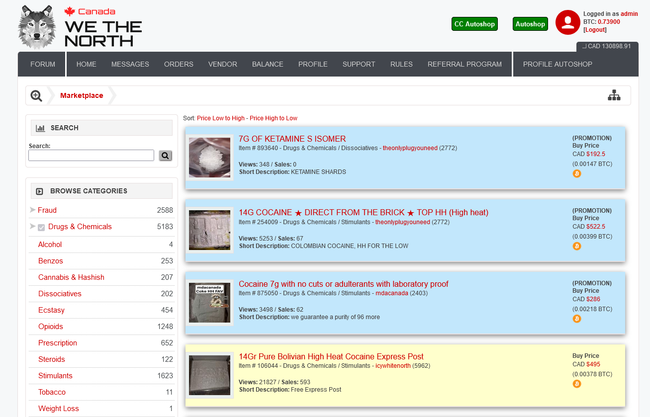Open the Prescription subcategory
Screen dimensions: 650x417
(x=58, y=343)
